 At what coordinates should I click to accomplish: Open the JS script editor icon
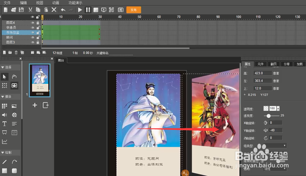tap(120, 10)
